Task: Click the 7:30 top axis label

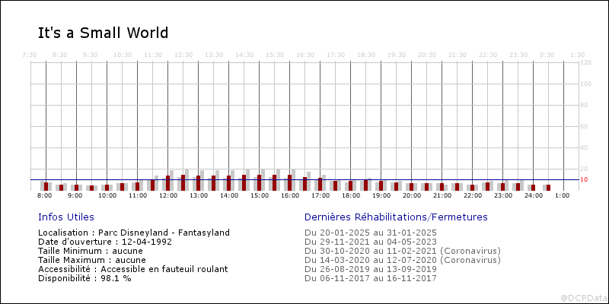Action: click(30, 55)
